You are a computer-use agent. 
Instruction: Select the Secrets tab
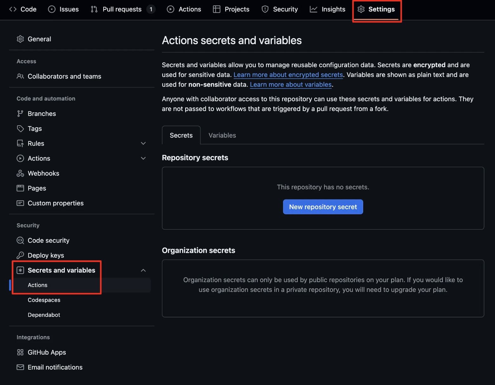(181, 135)
